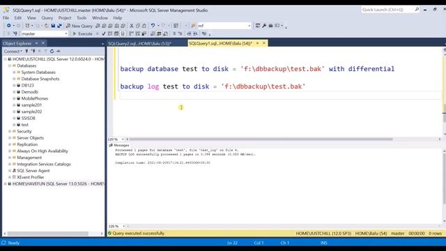Image resolution: width=446 pixels, height=251 pixels.
Task: Open the Find combo box dropdown arrow
Action: (x=249, y=26)
